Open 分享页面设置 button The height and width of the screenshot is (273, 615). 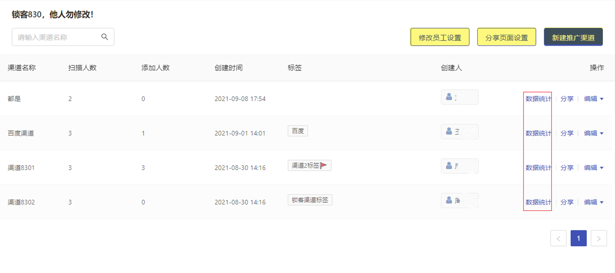coord(506,37)
